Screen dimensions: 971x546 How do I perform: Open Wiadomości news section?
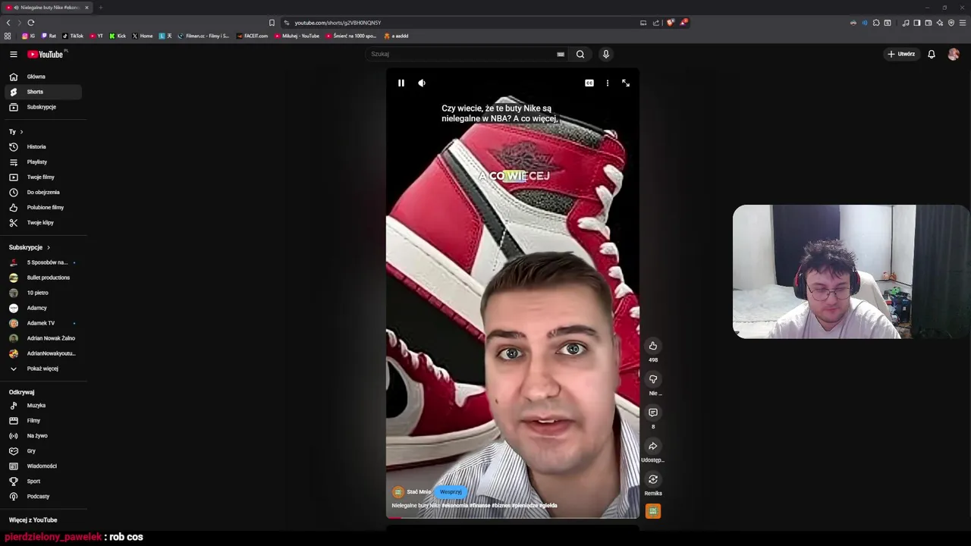point(43,466)
